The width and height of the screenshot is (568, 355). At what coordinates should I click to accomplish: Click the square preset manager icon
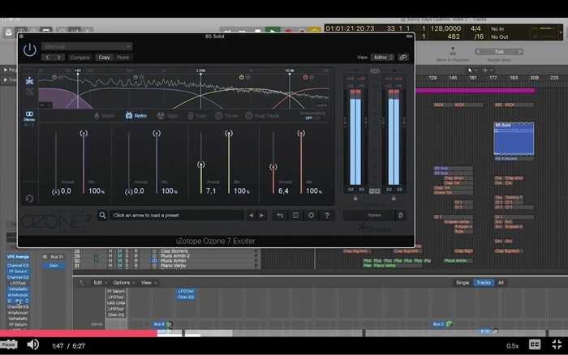tap(295, 216)
